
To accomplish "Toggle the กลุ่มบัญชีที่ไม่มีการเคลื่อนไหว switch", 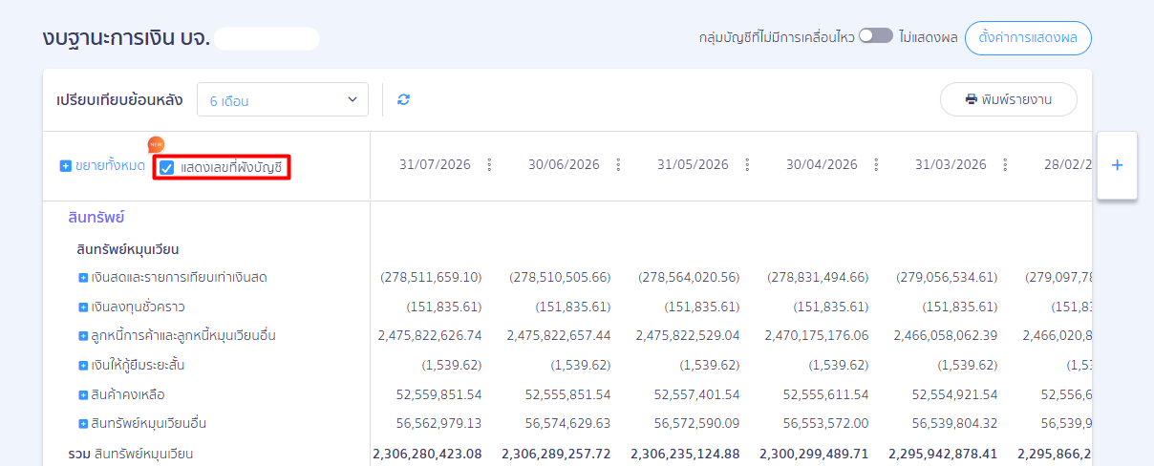I will click(x=875, y=35).
